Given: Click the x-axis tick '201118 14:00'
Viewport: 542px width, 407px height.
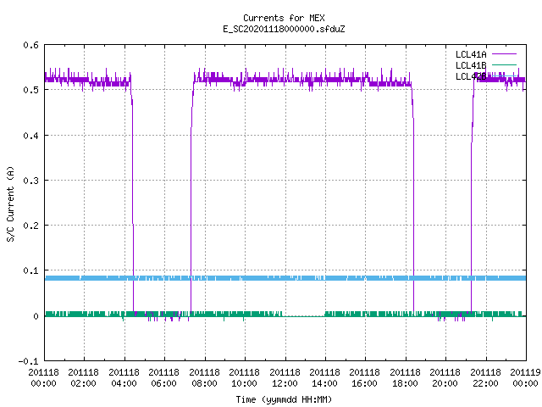Looking at the screenshot, I should 324,378.
